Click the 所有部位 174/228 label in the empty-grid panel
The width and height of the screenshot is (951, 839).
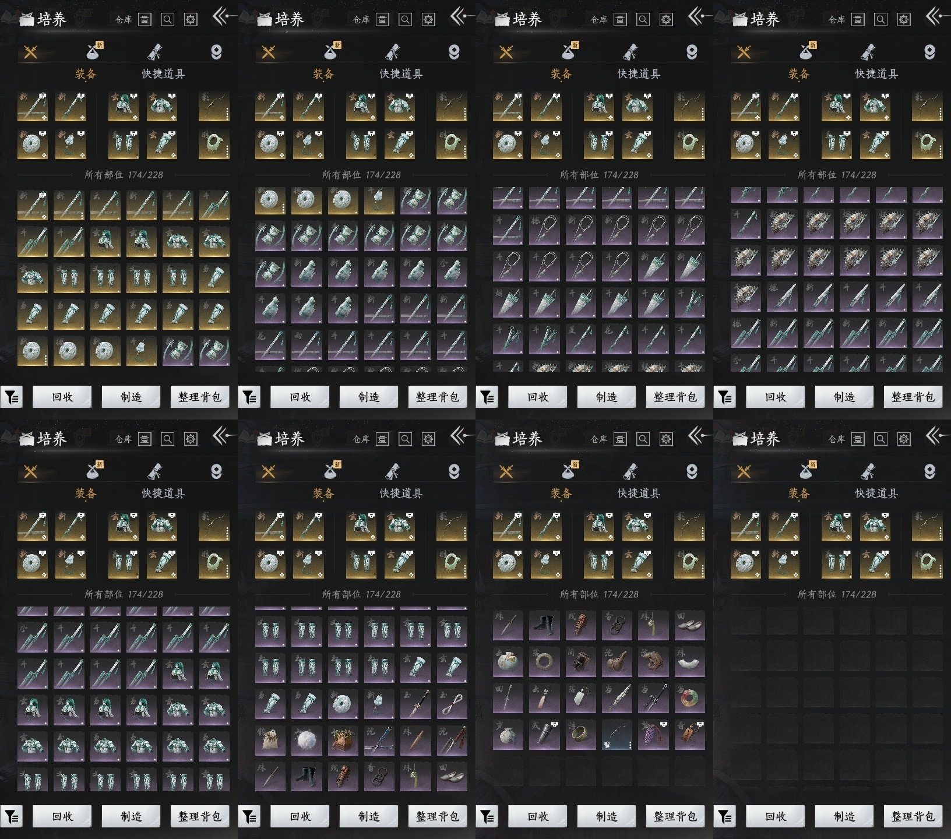click(837, 594)
